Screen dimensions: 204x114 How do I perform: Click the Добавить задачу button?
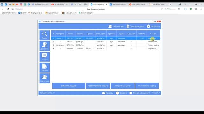(x=69, y=86)
